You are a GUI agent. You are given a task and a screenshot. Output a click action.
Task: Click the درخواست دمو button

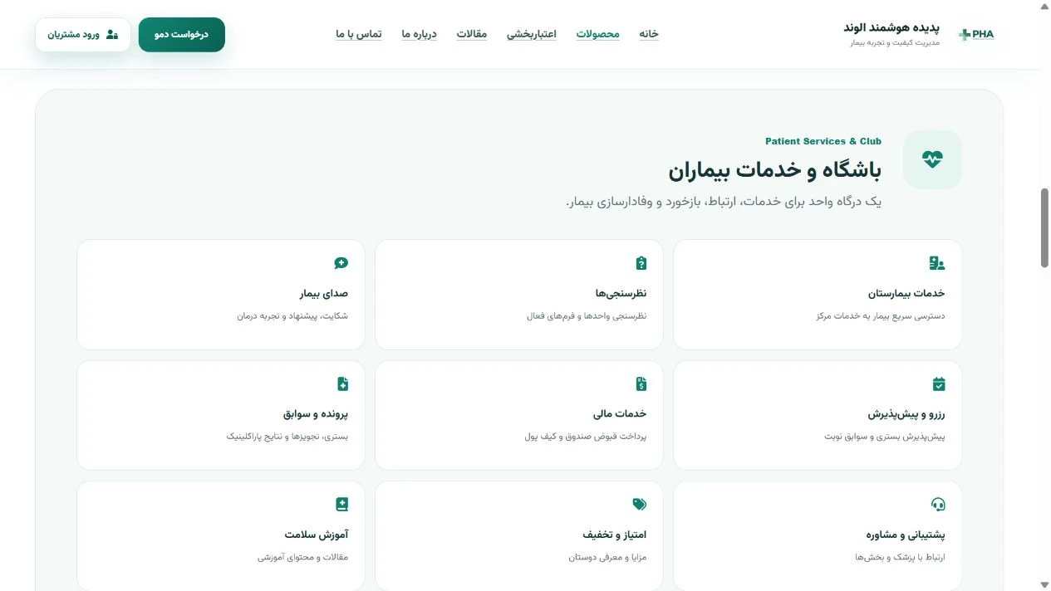[x=182, y=35]
